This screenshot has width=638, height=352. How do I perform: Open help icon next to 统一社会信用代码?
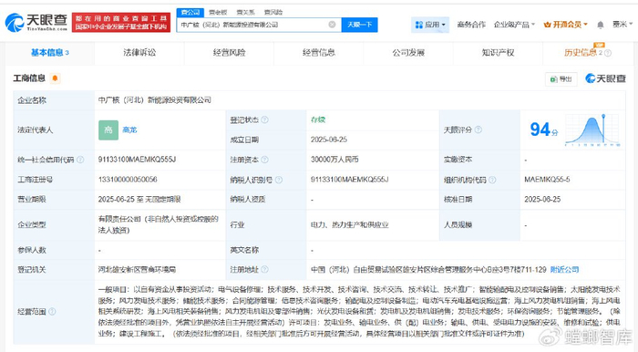pyautogui.click(x=80, y=160)
